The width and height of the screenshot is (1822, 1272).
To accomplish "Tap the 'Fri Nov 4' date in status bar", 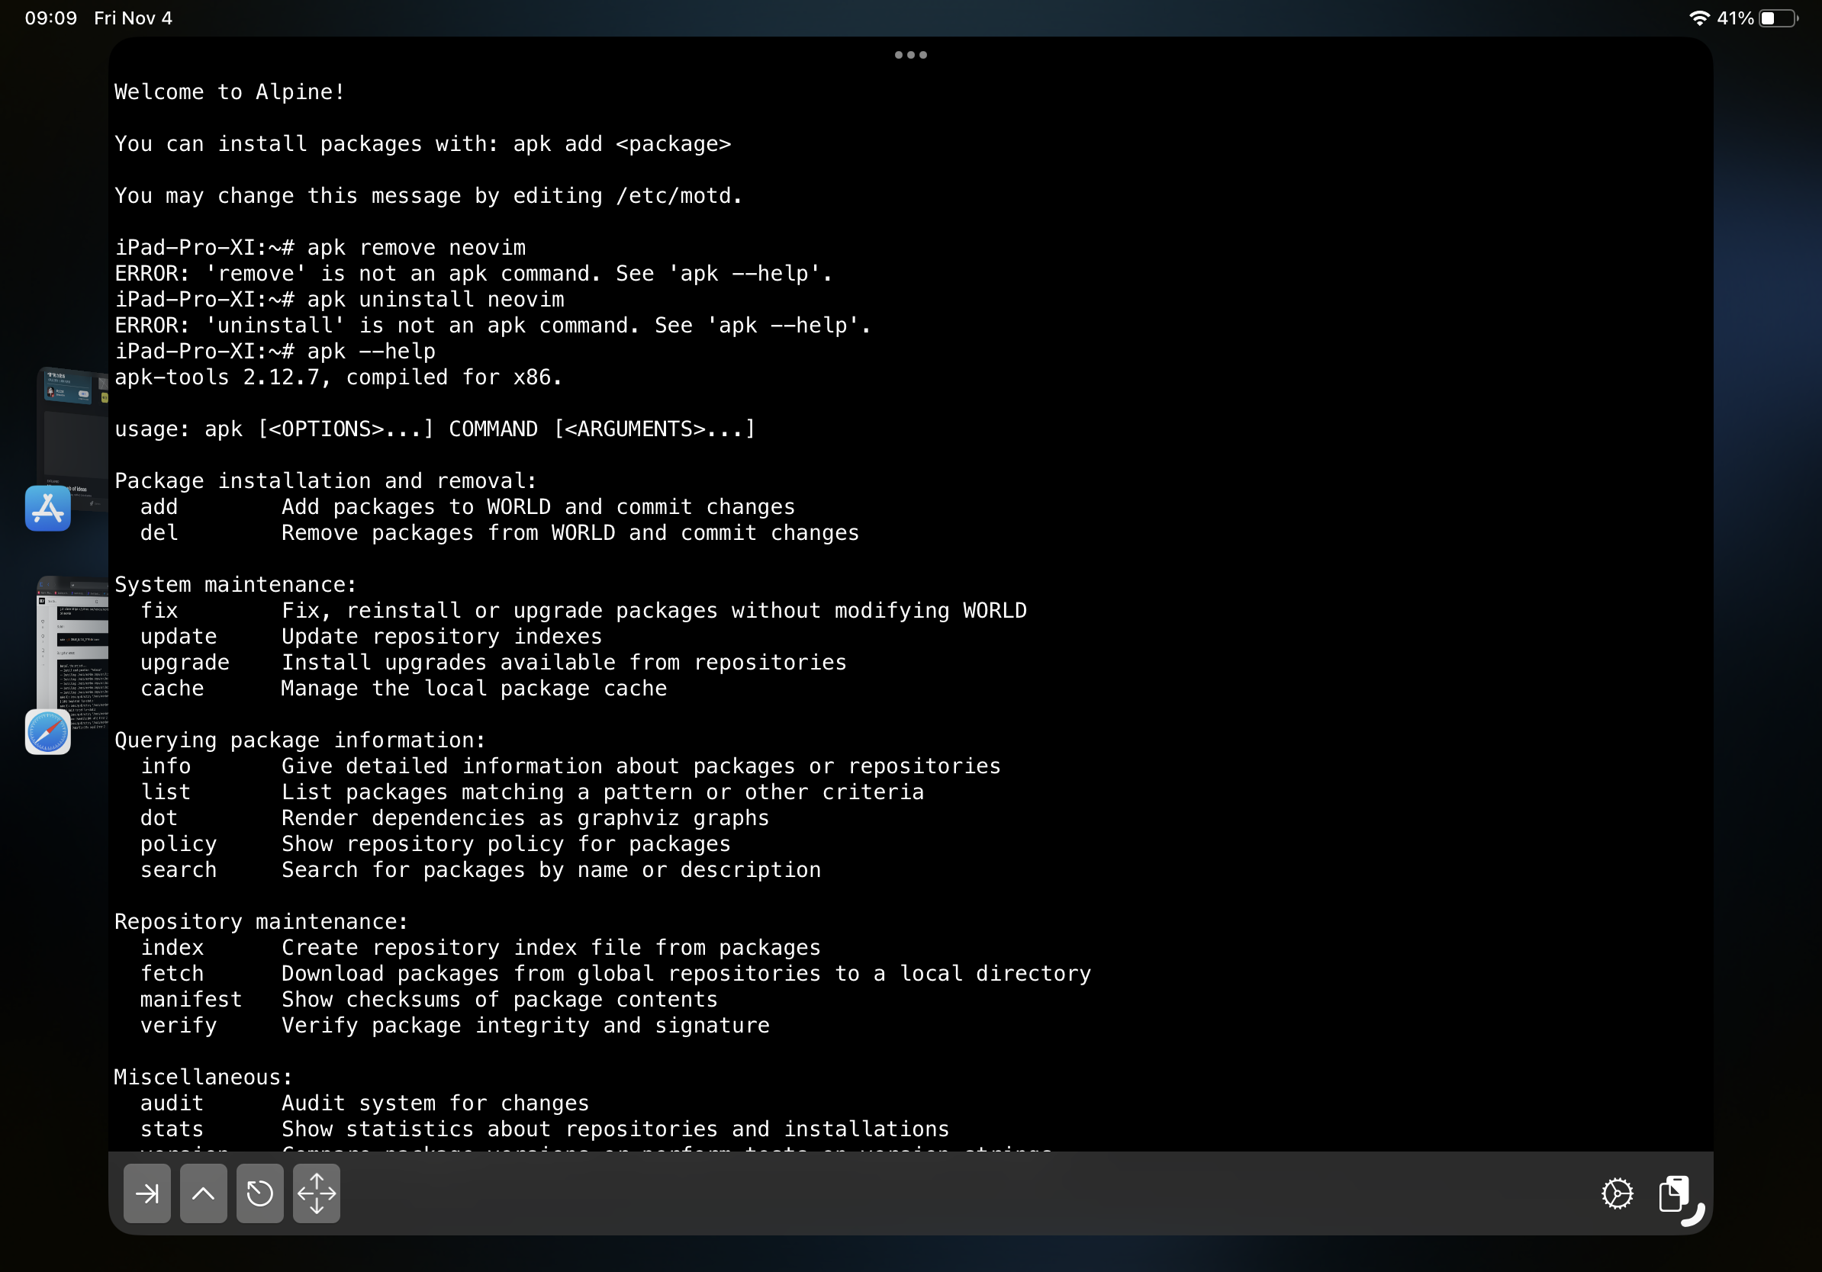I will point(134,18).
